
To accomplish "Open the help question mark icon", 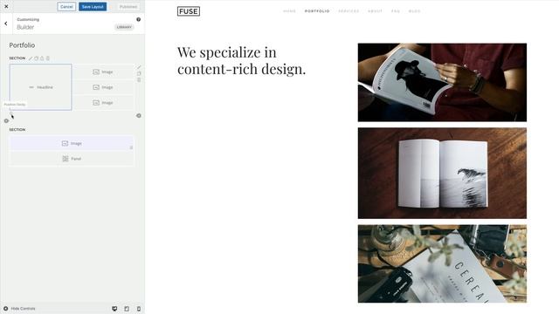I will pos(138,19).
